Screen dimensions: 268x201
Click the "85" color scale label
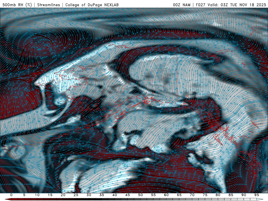(x=231, y=195)
